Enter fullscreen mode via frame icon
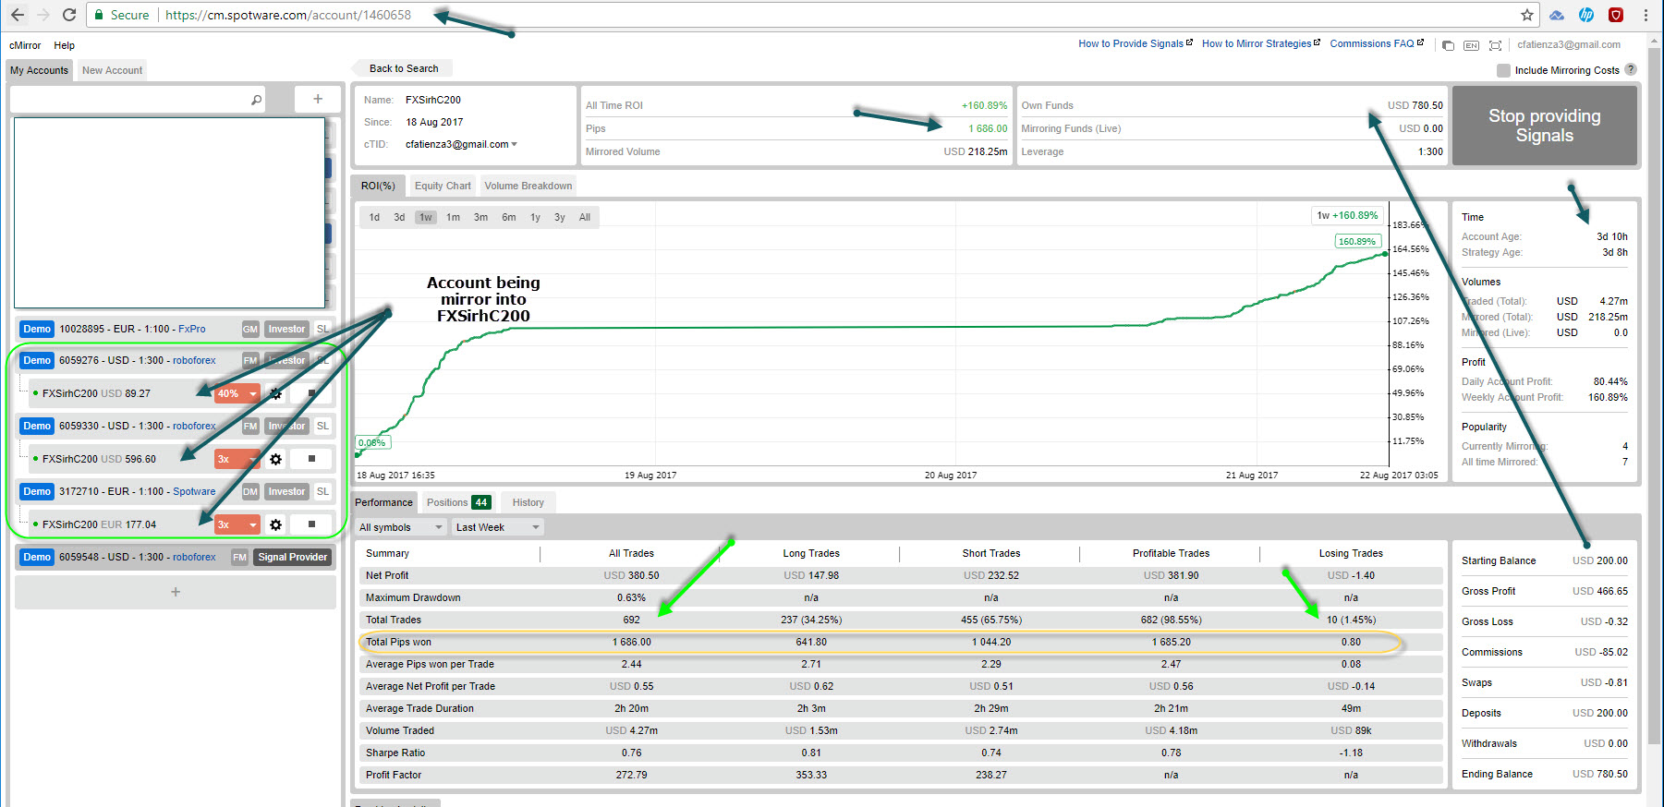This screenshot has height=807, width=1664. pos(1495,45)
